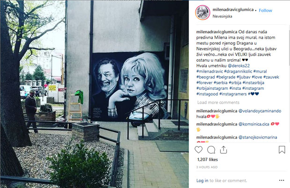This screenshot has width=290, height=188.
Task: Save the post with the bookmark icon
Action: point(282,150)
